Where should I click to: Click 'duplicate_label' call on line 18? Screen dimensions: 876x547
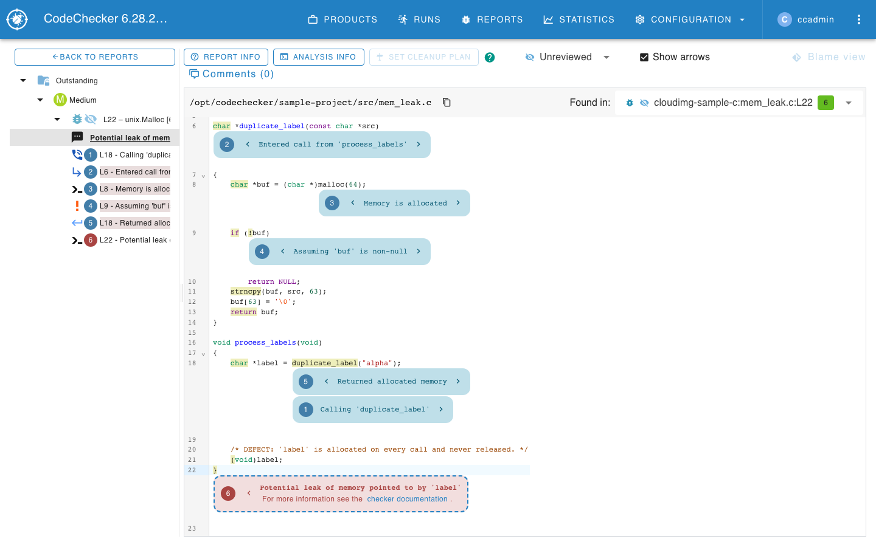324,363
